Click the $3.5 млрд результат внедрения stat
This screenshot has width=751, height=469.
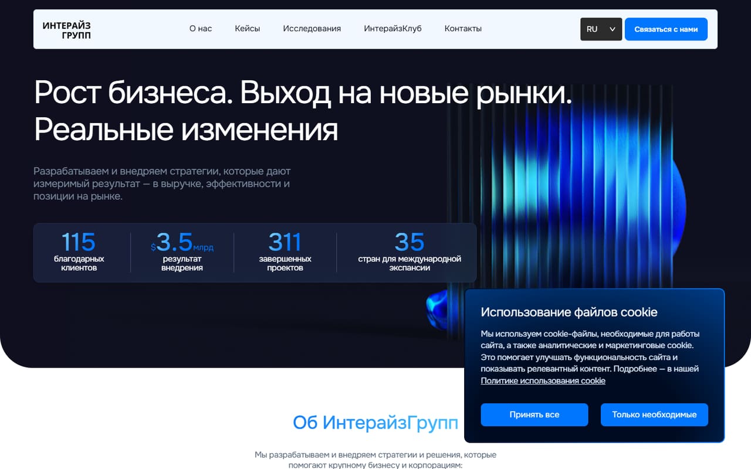182,252
